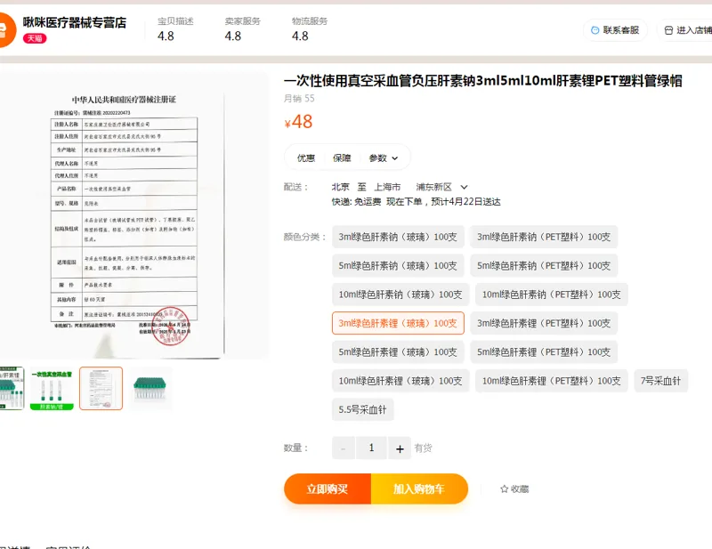Click the 物流服务 4.8 rating
Image resolution: width=712 pixels, height=549 pixels.
tap(310, 29)
